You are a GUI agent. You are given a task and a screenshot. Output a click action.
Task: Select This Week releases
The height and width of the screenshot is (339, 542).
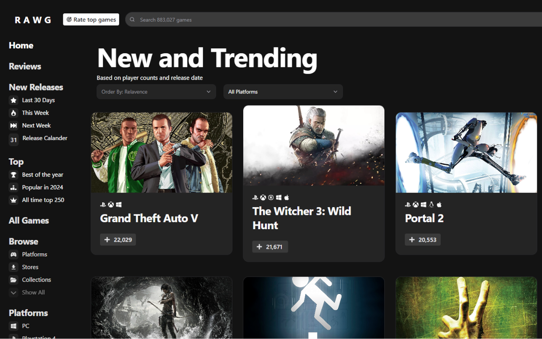(35, 112)
